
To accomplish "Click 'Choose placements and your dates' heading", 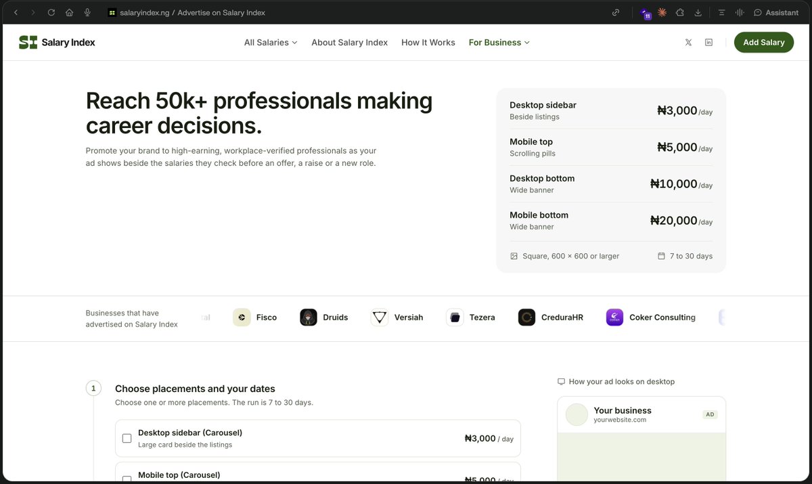I will [195, 389].
